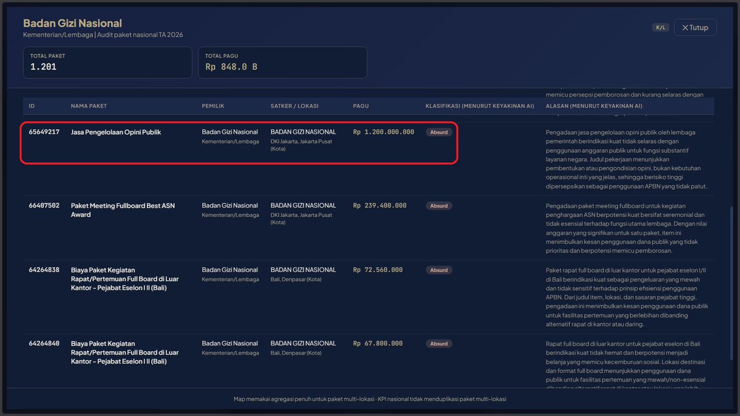740x416 pixels.
Task: Click pagu value Rp 67.800.000
Action: [x=378, y=344]
